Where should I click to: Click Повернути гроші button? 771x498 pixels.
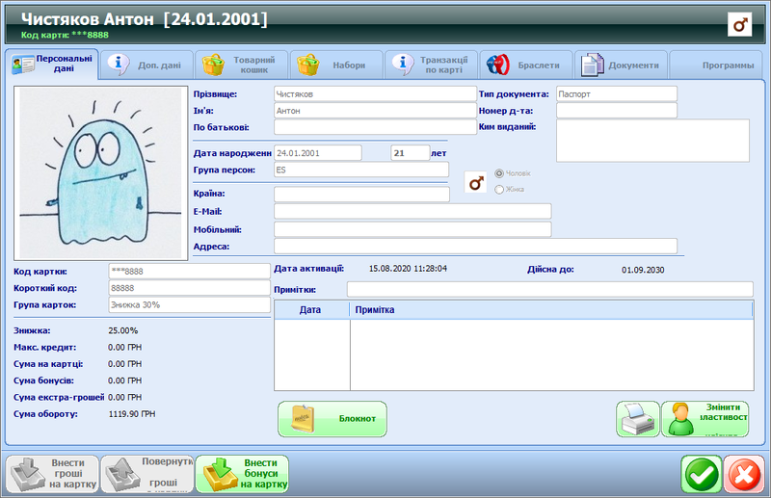[146, 474]
